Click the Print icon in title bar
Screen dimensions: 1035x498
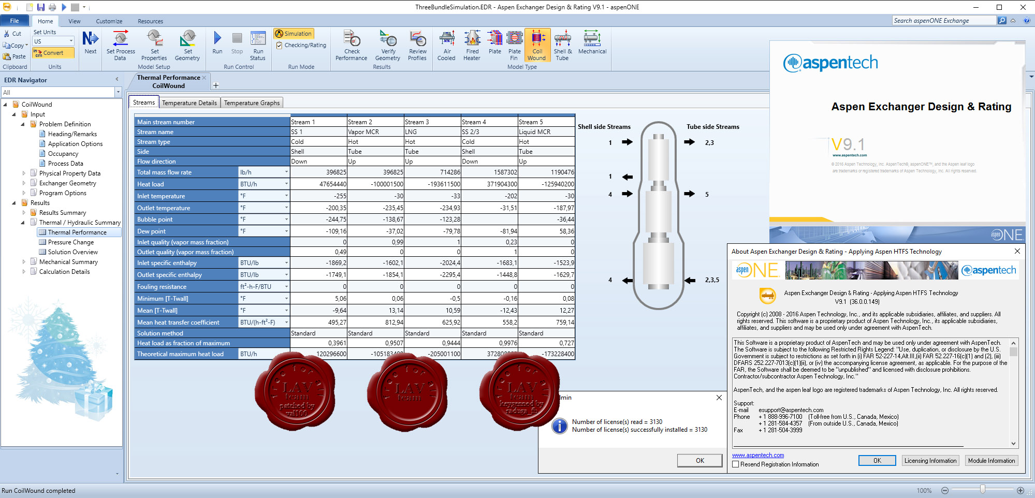(52, 7)
